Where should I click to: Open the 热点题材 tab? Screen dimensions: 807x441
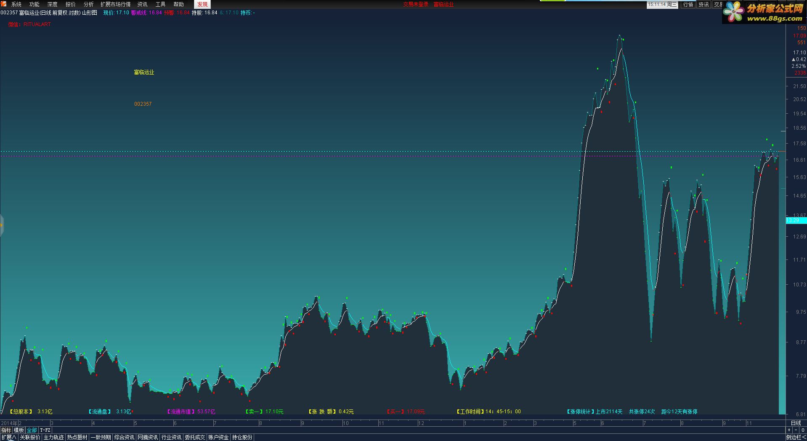(77, 438)
